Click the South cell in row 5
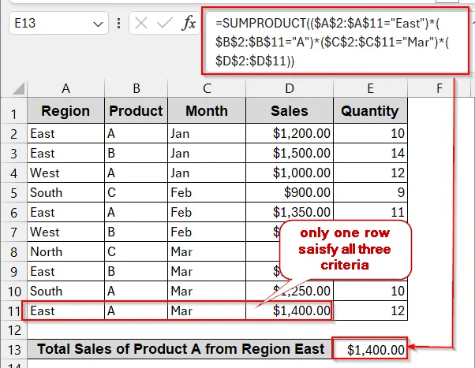The image size is (475, 368). tap(65, 192)
